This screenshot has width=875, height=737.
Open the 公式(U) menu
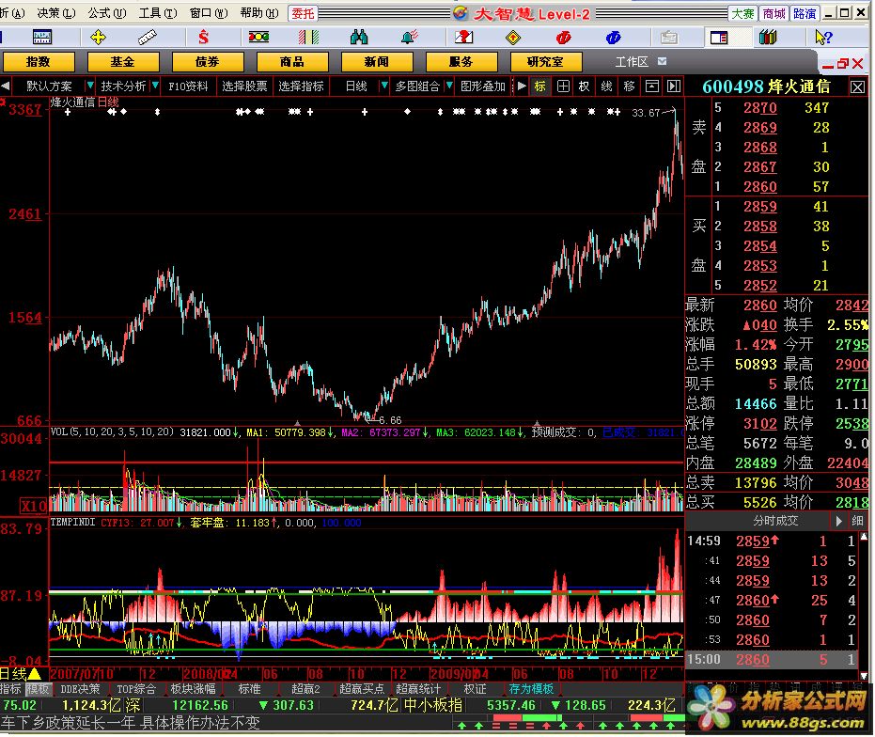(x=106, y=13)
